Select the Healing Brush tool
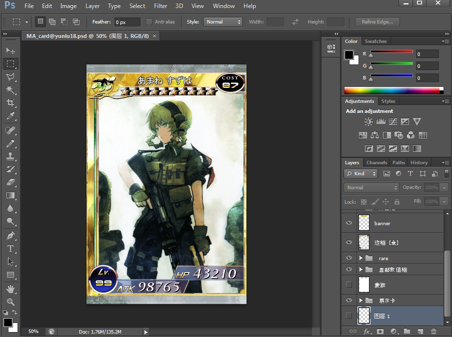452x337 pixels. click(10, 130)
